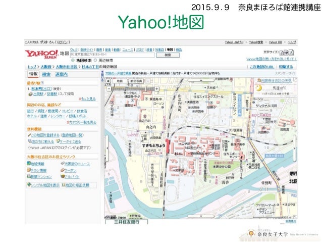This screenshot has width=322, height=242.
Task: Click the 杉本町[出口] station link
Action: click(x=41, y=88)
